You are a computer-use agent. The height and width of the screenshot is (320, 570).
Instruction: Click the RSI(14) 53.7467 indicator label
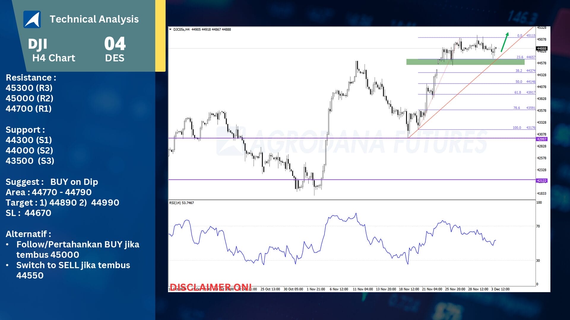pyautogui.click(x=181, y=203)
